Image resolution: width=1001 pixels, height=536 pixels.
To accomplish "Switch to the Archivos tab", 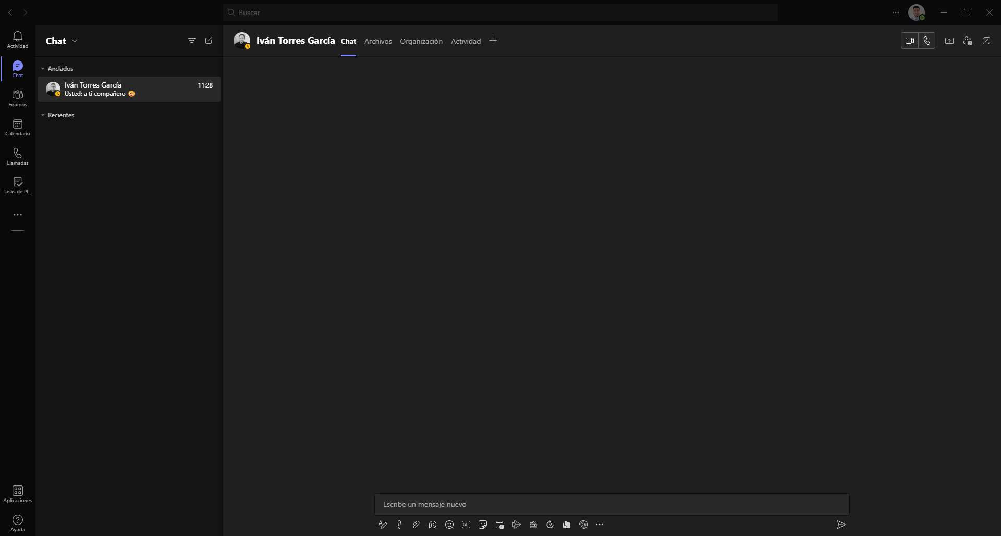I will point(378,41).
